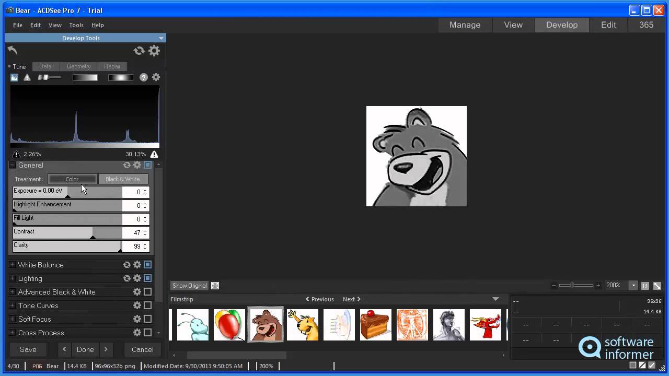The height and width of the screenshot is (376, 669).
Task: Open the File menu
Action: point(18,25)
